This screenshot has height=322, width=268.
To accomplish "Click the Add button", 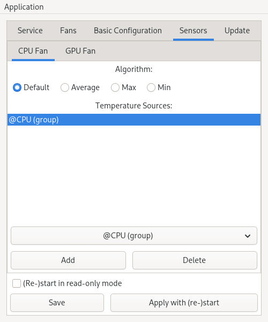I will tap(68, 260).
